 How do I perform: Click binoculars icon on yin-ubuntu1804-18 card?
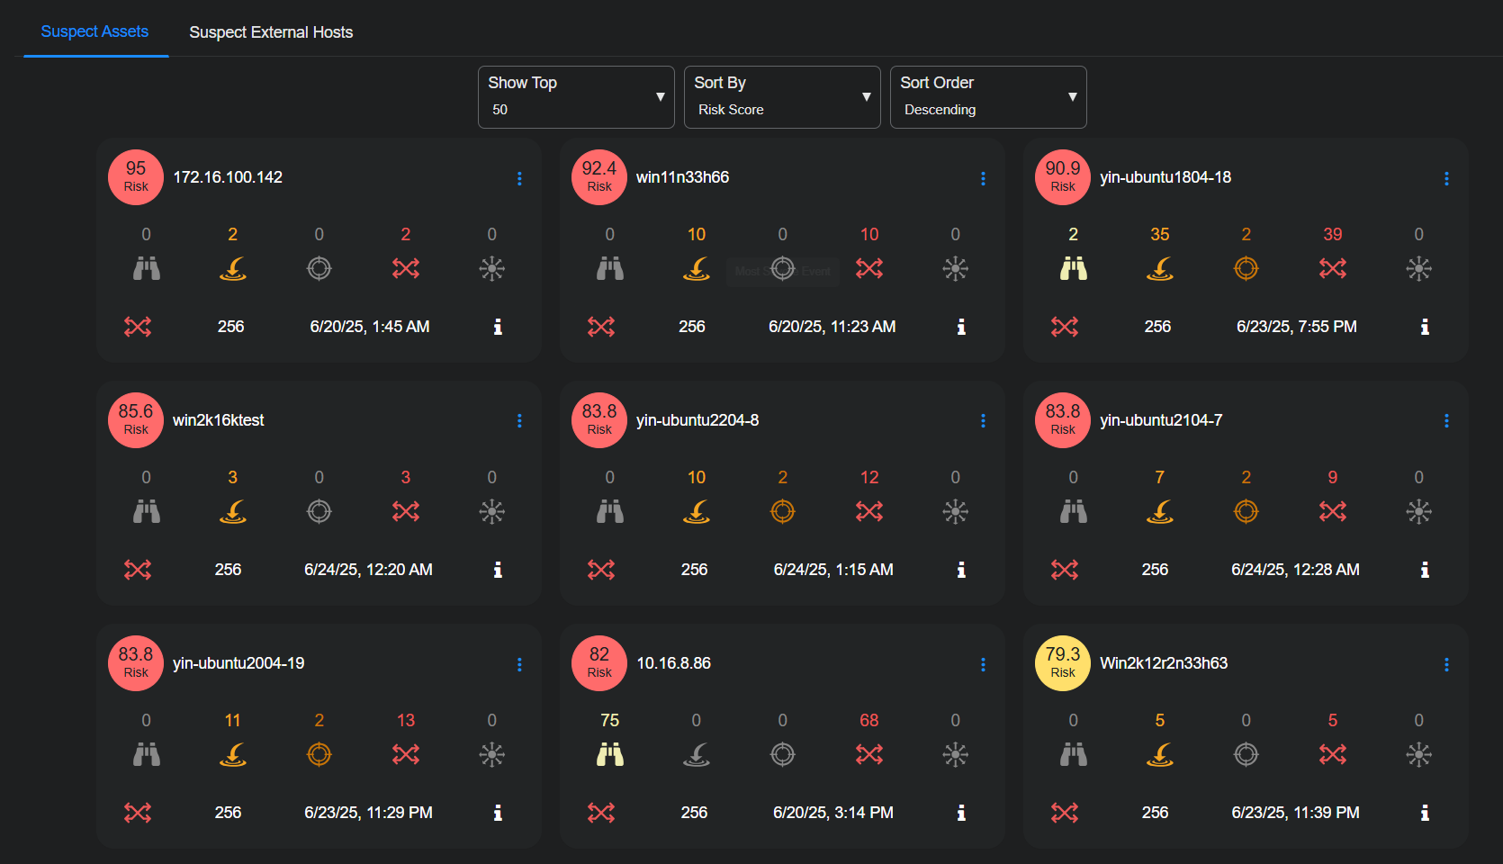[x=1073, y=268]
